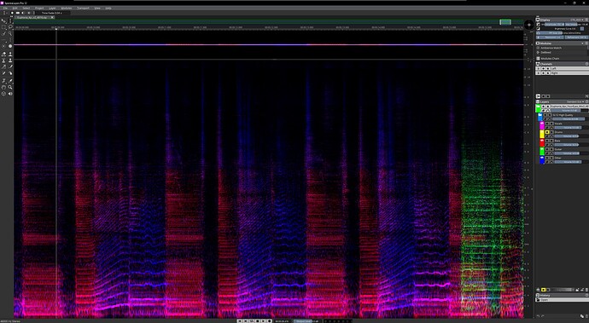The height and width of the screenshot is (323, 589).
Task: Toggle visibility of the Other layer
Action: [x=547, y=158]
